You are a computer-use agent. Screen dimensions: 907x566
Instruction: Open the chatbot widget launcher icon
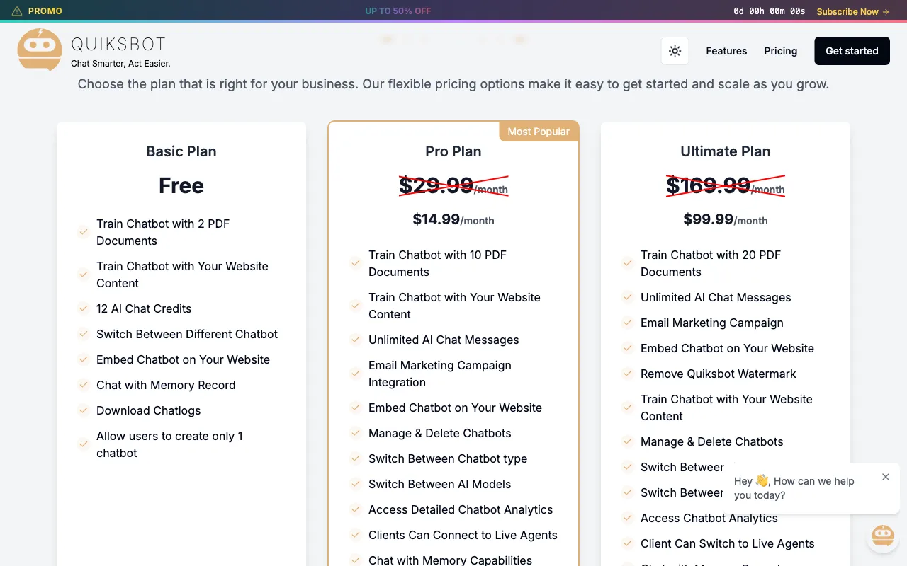[x=882, y=536]
